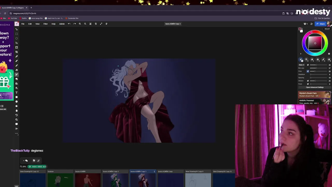Open the Help menu

(x=53, y=24)
